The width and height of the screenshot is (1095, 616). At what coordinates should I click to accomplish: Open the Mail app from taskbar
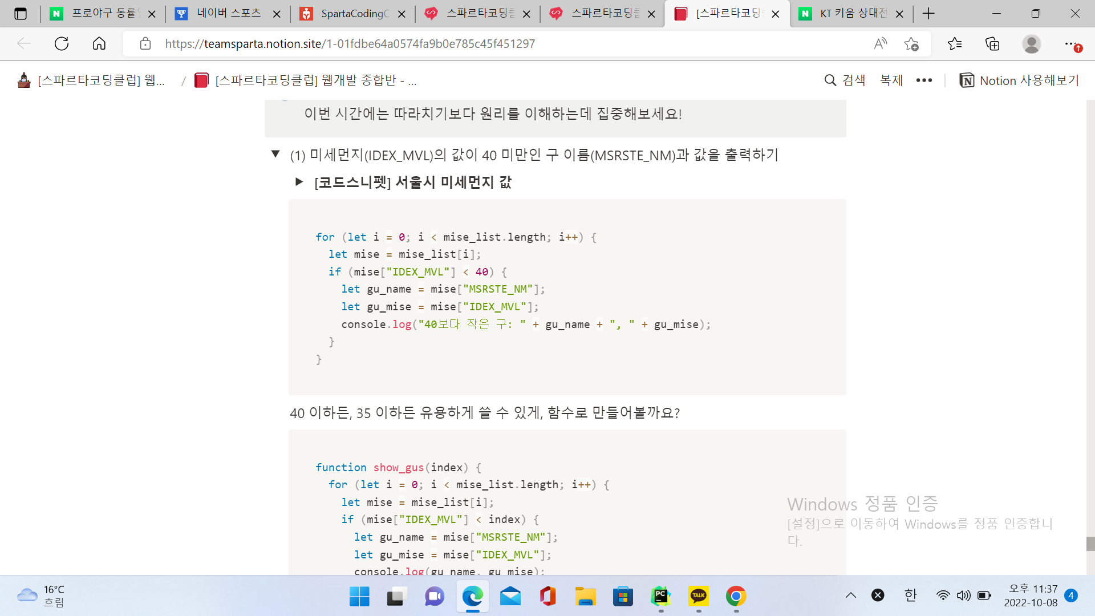click(x=510, y=597)
